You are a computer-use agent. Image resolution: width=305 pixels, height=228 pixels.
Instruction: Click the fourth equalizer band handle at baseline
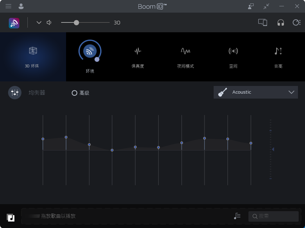[x=112, y=150]
